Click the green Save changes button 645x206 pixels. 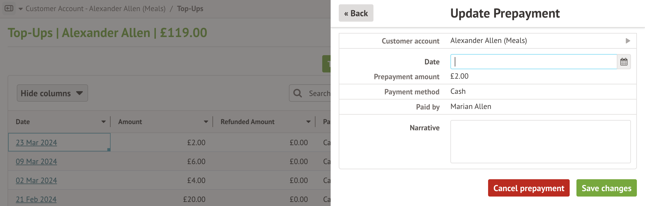tap(606, 188)
